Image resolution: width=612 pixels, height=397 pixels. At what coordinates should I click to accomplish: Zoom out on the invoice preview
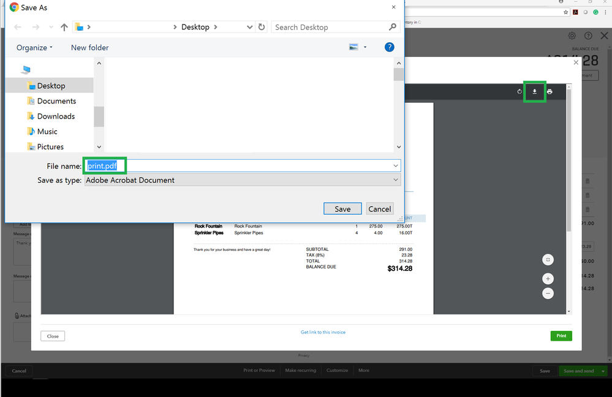pos(548,293)
